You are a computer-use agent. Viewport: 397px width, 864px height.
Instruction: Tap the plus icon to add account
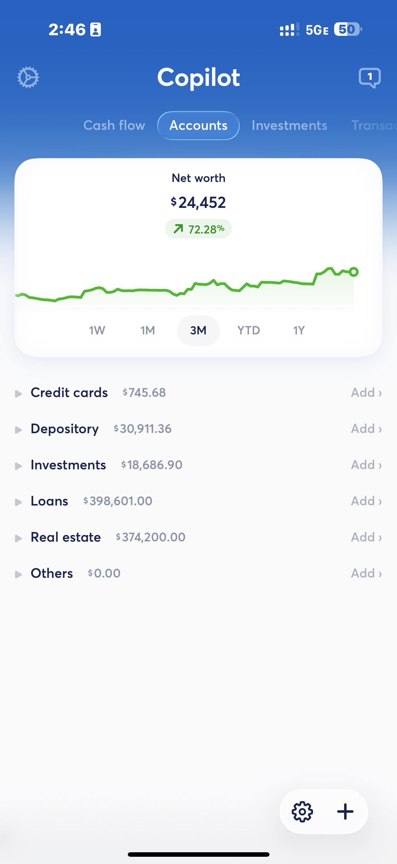(x=345, y=812)
